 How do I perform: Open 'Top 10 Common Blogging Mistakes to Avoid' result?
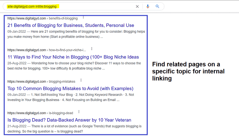pos(70,88)
